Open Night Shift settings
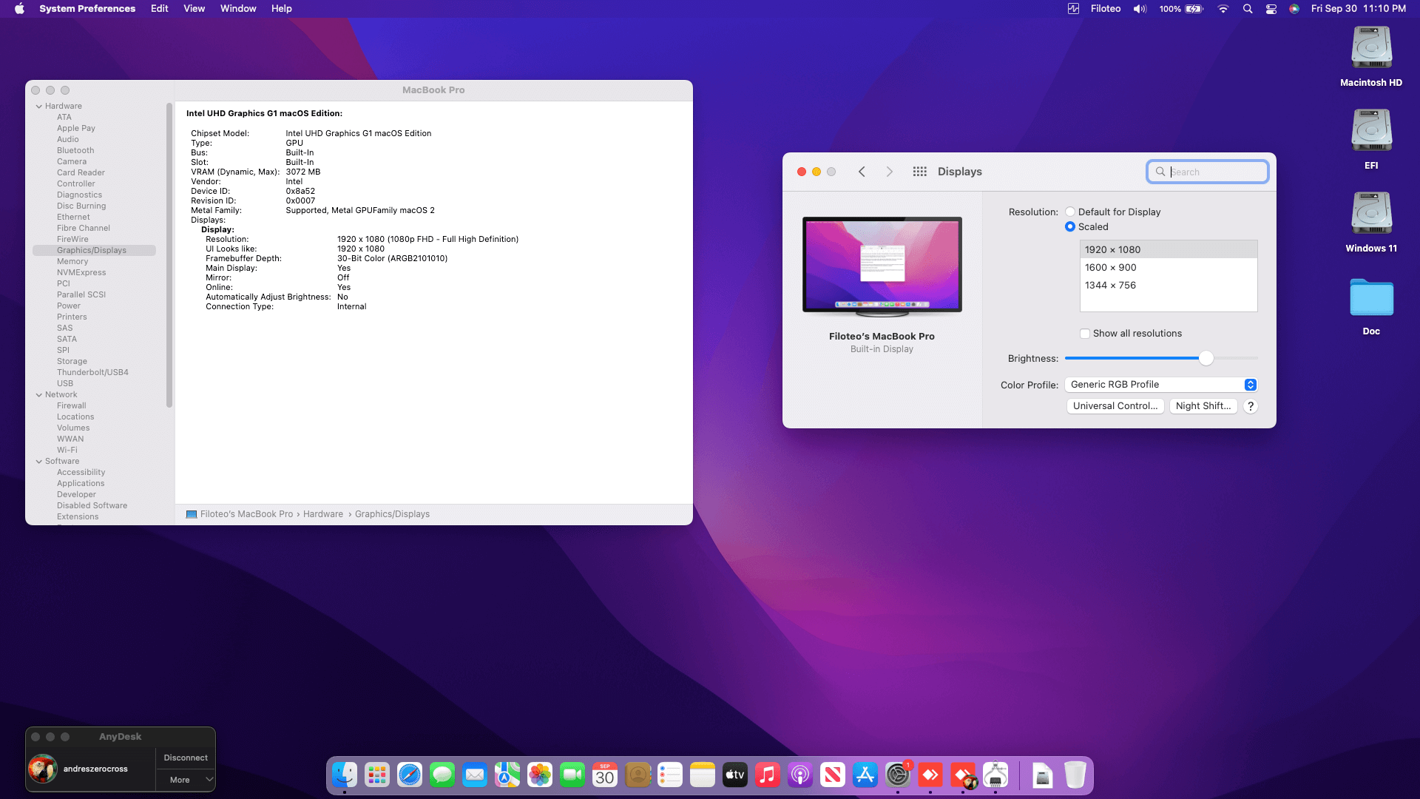Screen dimensions: 1420x799 [x=1203, y=406]
